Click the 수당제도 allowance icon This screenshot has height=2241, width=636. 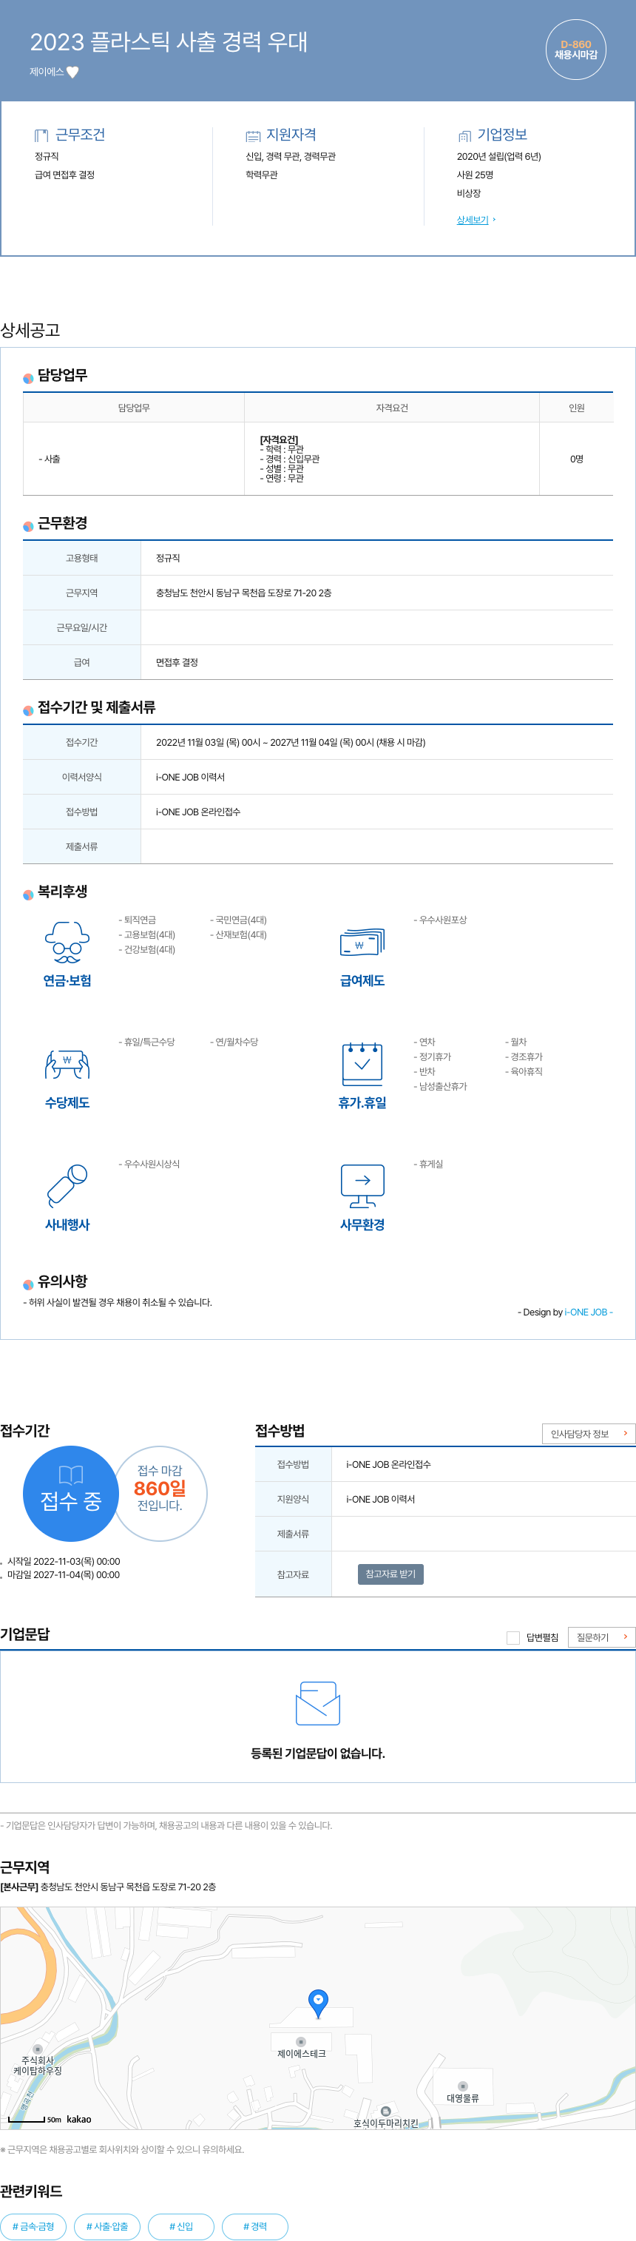(67, 1064)
